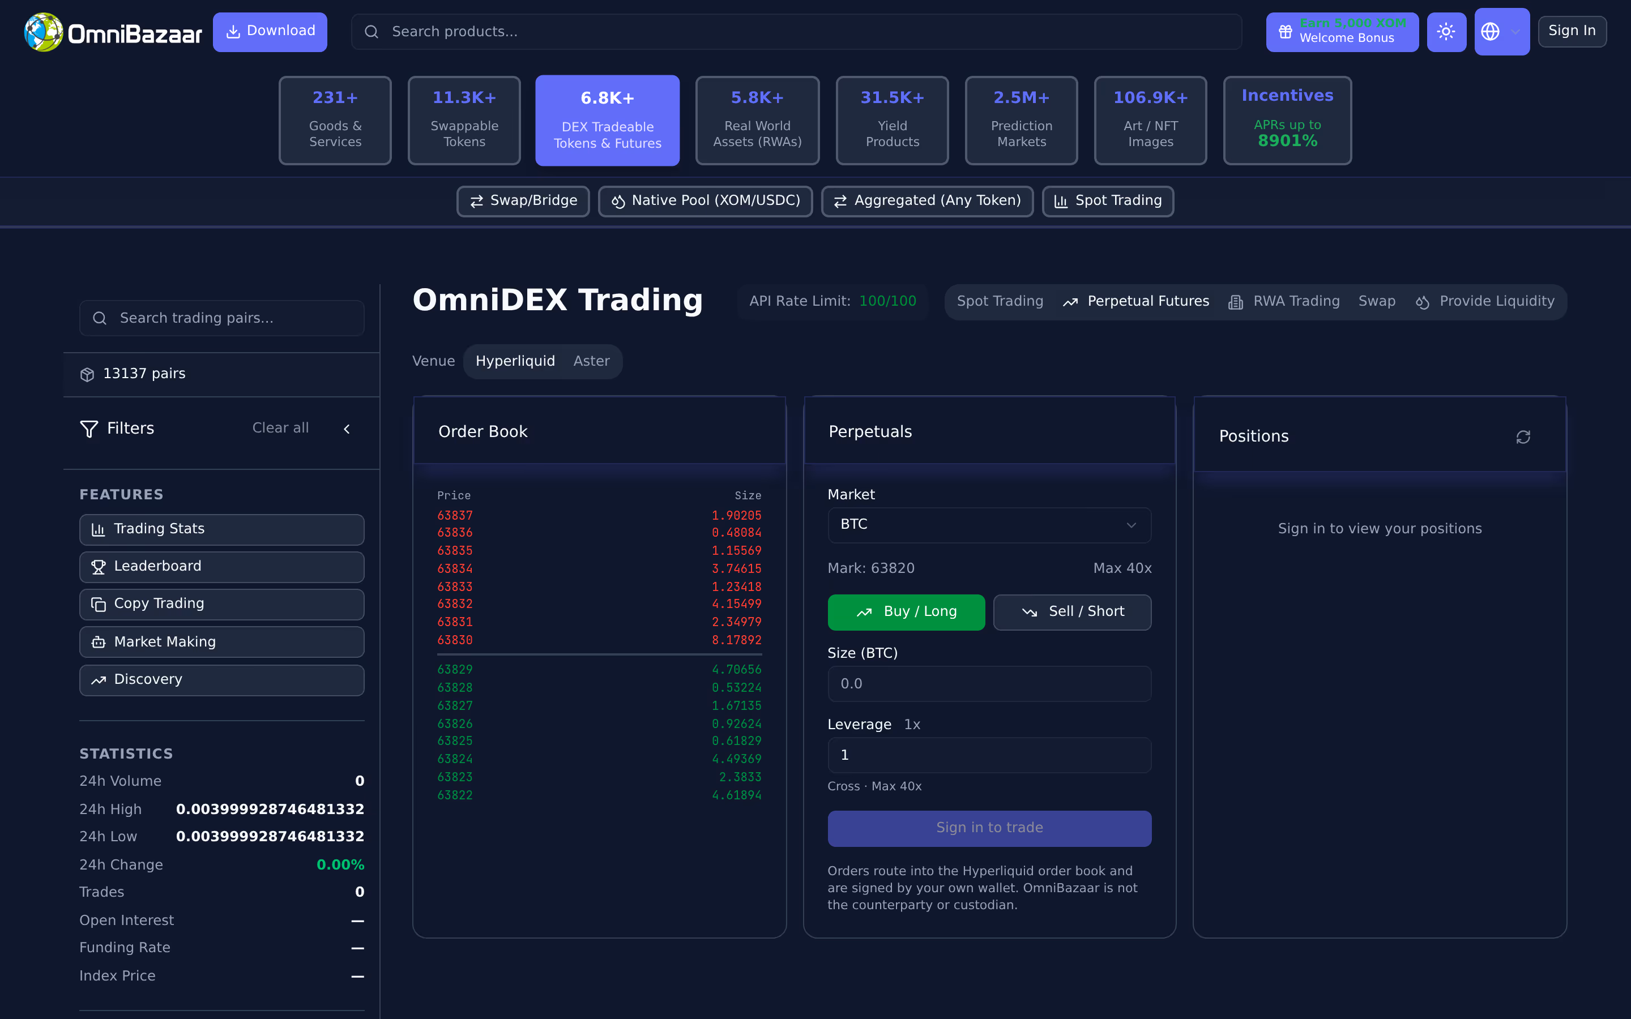The width and height of the screenshot is (1631, 1019).
Task: Click the Swap/Bridge arrows icon
Action: [476, 202]
